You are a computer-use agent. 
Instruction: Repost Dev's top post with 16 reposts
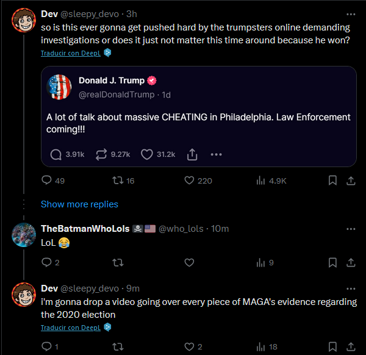[x=118, y=181]
